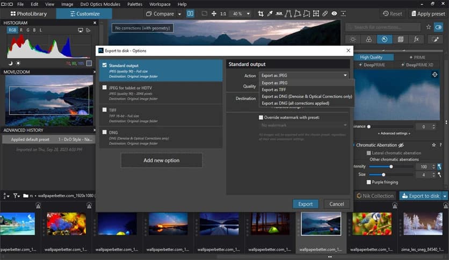Expand the Export to disk arrow menu
Image resolution: width=449 pixels, height=260 pixels.
[x=445, y=196]
